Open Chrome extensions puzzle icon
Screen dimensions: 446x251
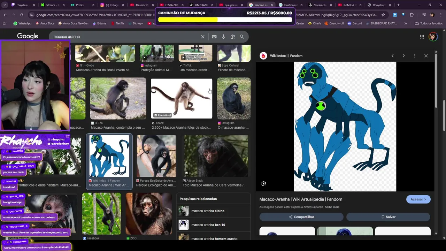pos(412,15)
